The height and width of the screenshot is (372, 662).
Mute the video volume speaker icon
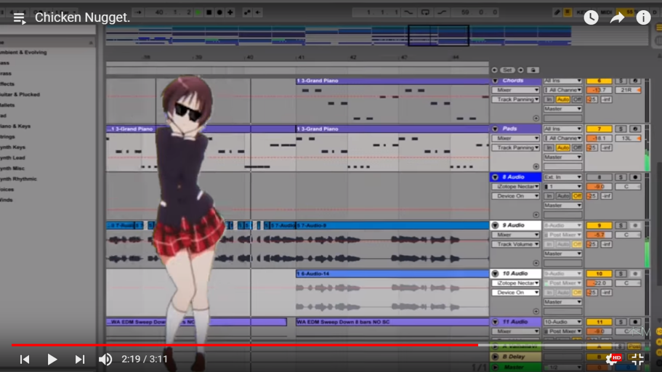coord(105,359)
